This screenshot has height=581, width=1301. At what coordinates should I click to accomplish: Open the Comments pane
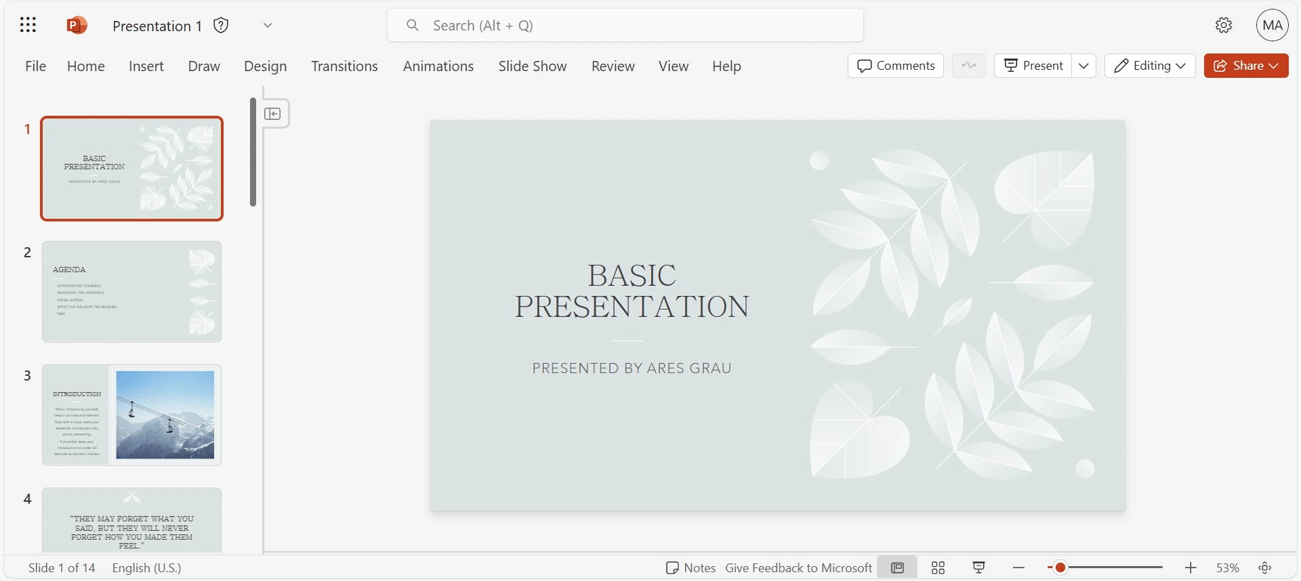click(x=895, y=66)
